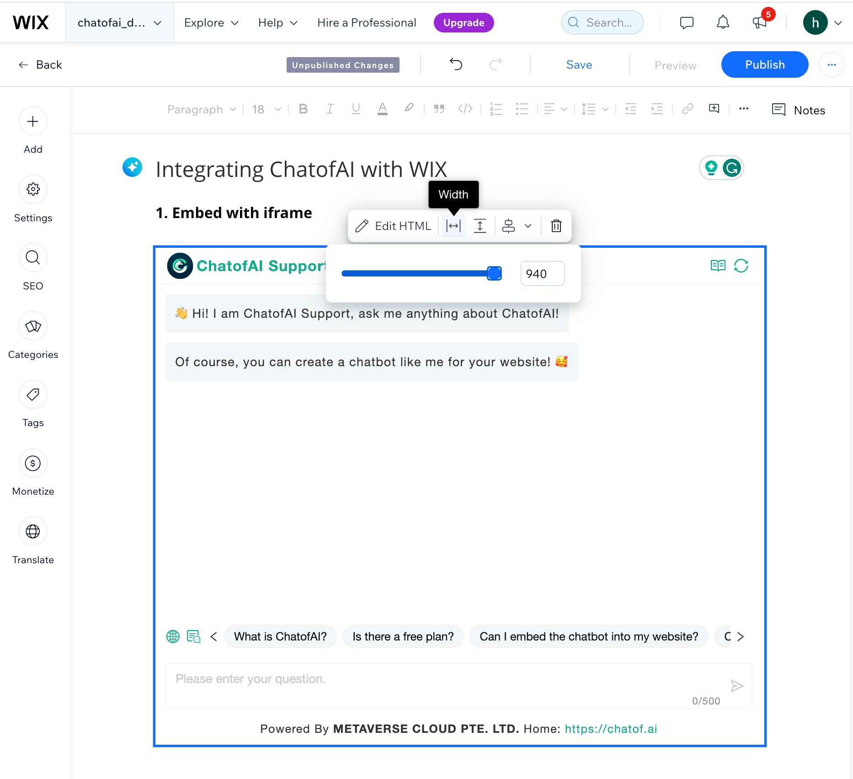The image size is (853, 779).
Task: Go Back to the previous page
Action: tap(40, 64)
